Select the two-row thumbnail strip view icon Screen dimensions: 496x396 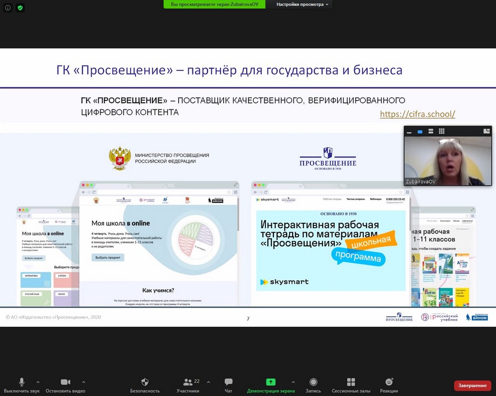pyautogui.click(x=431, y=131)
